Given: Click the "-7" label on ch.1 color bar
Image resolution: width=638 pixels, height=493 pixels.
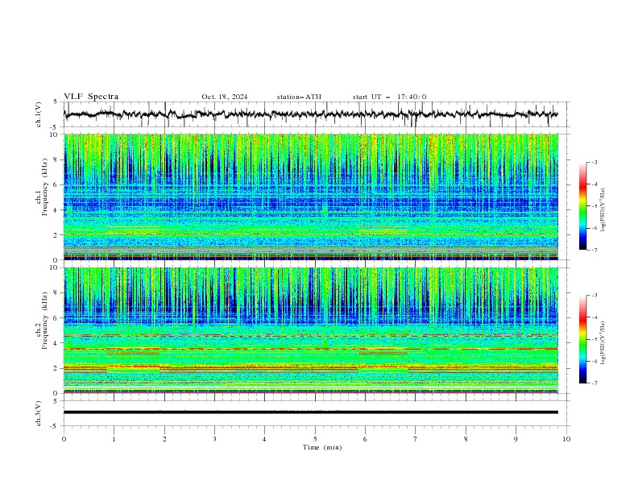Looking at the screenshot, I should point(594,251).
